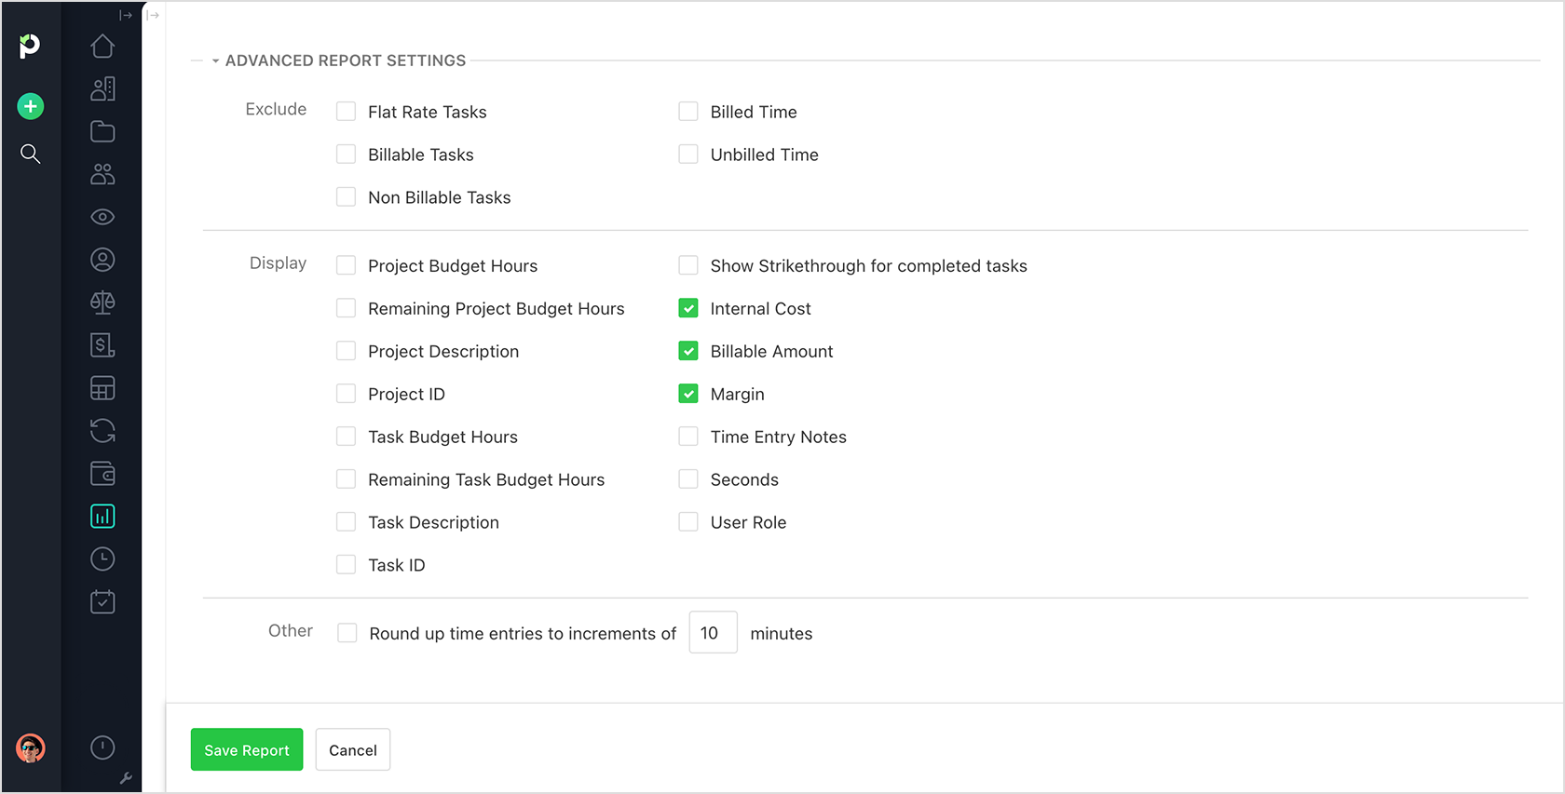The height and width of the screenshot is (794, 1565).
Task: Uncheck the Margin checkbox
Action: coord(688,394)
